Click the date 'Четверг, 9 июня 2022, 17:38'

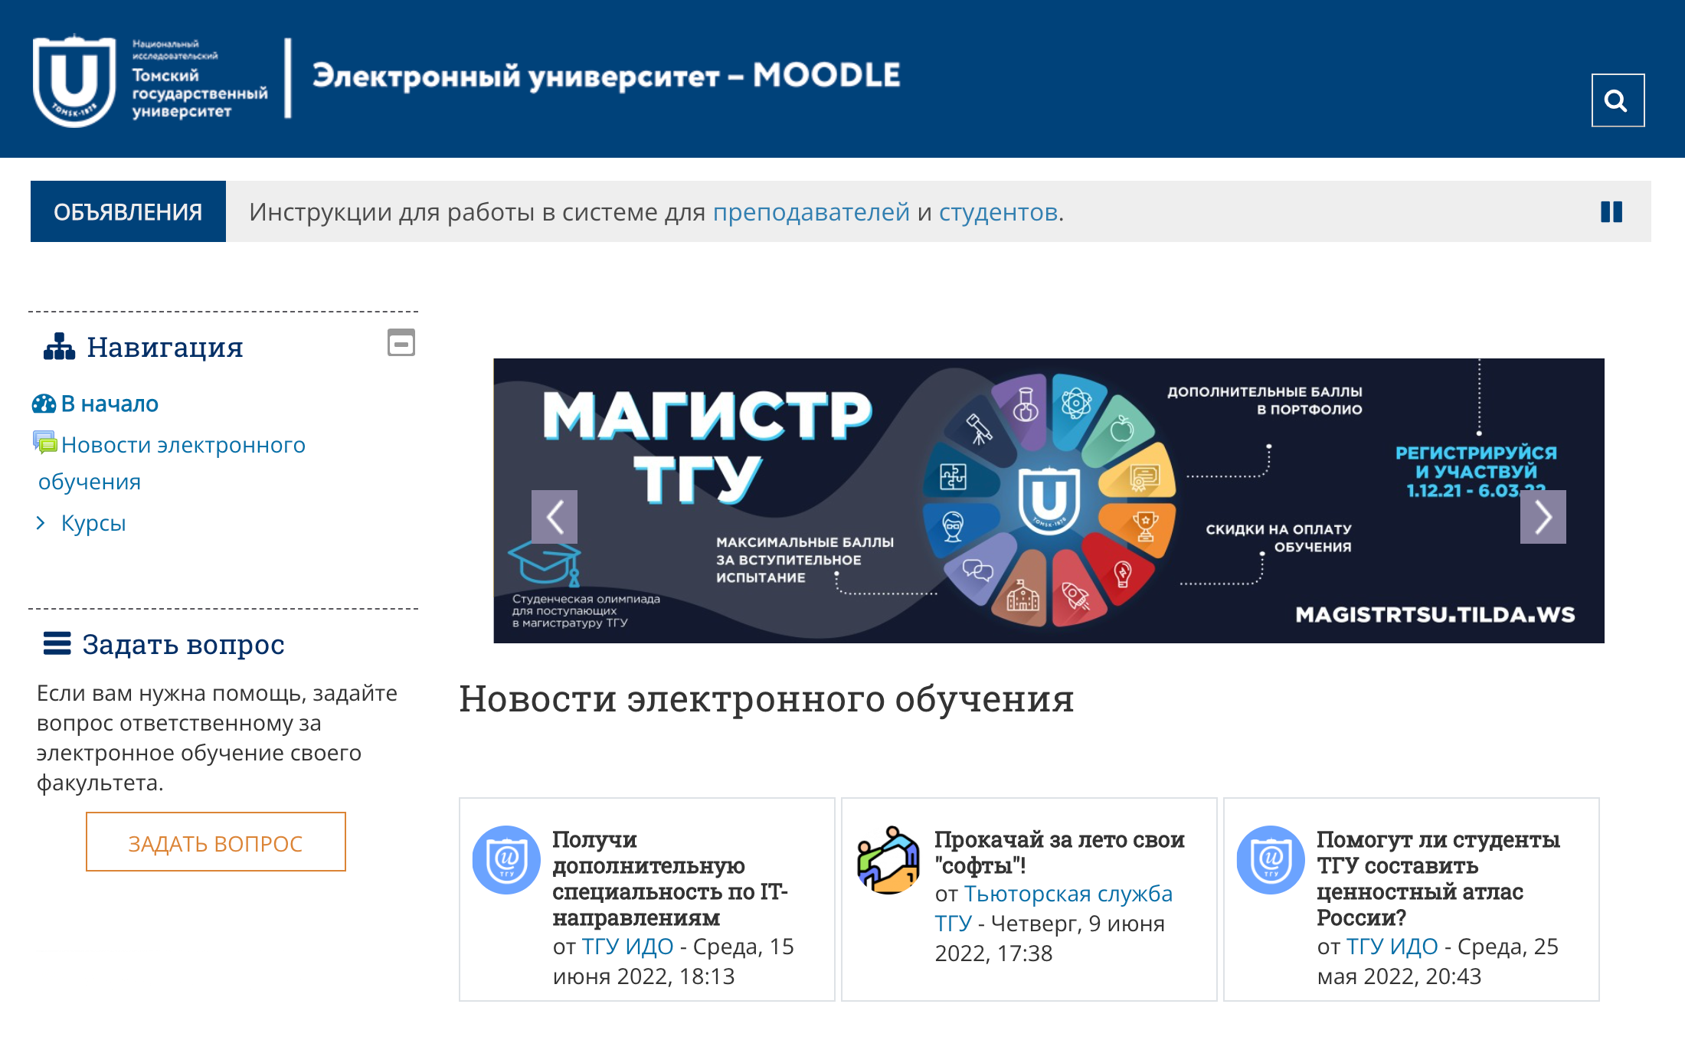[1050, 938]
